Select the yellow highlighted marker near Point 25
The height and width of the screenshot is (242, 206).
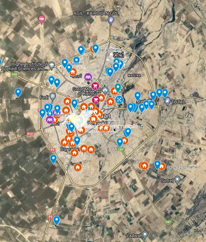(73, 119)
